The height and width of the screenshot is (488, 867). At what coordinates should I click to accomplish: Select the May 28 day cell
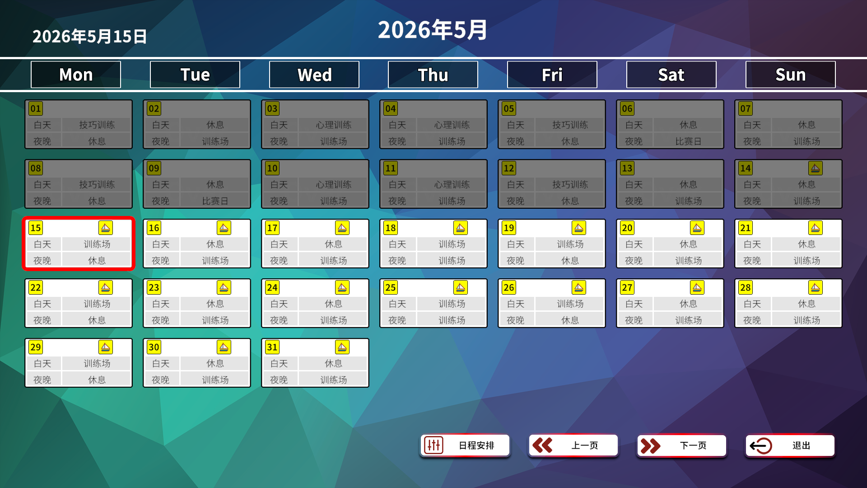[x=788, y=303]
